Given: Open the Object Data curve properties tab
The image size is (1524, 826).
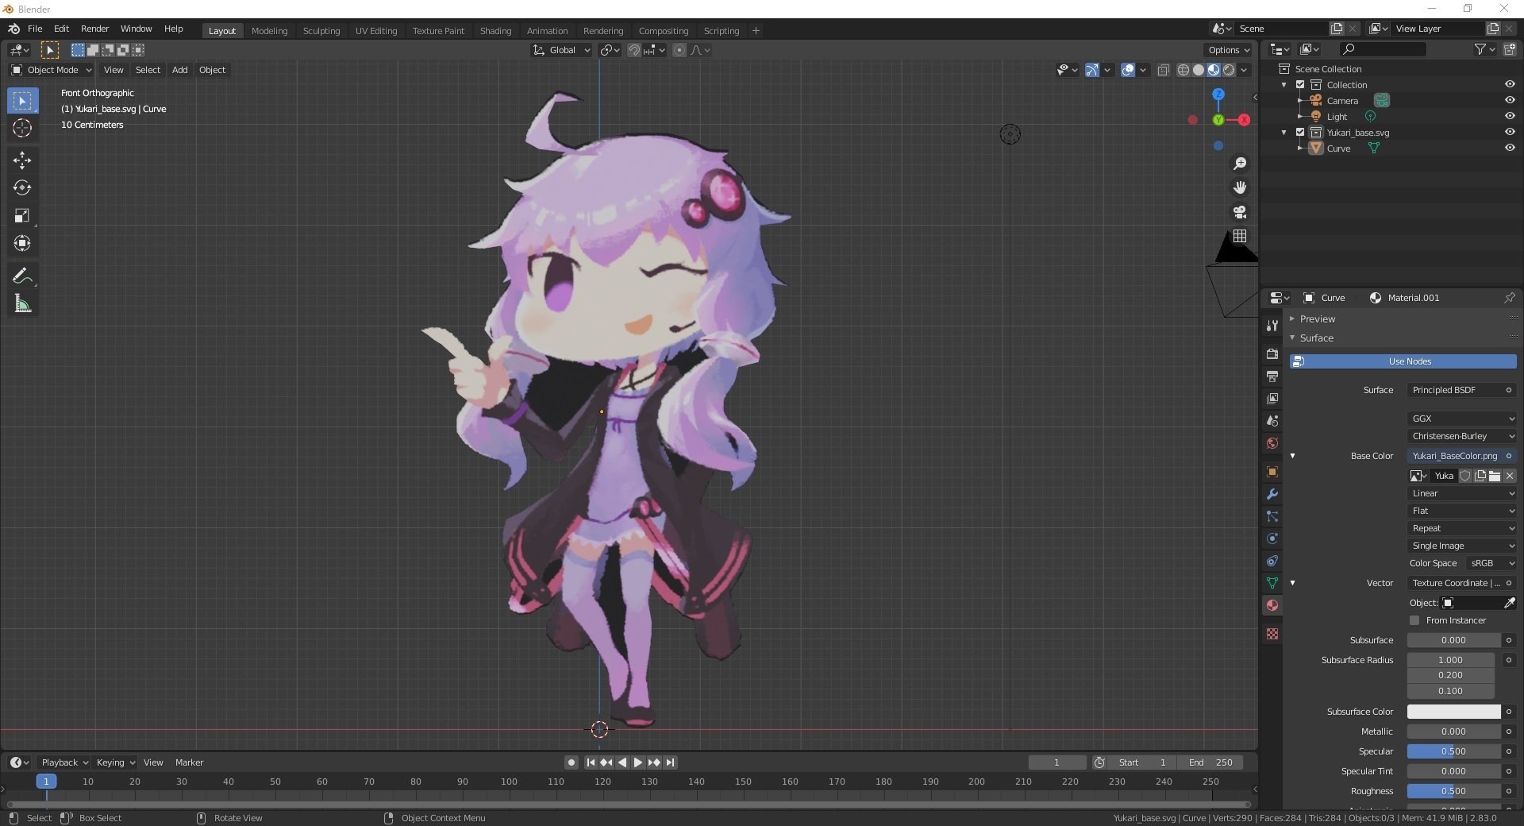Looking at the screenshot, I should coord(1272,583).
